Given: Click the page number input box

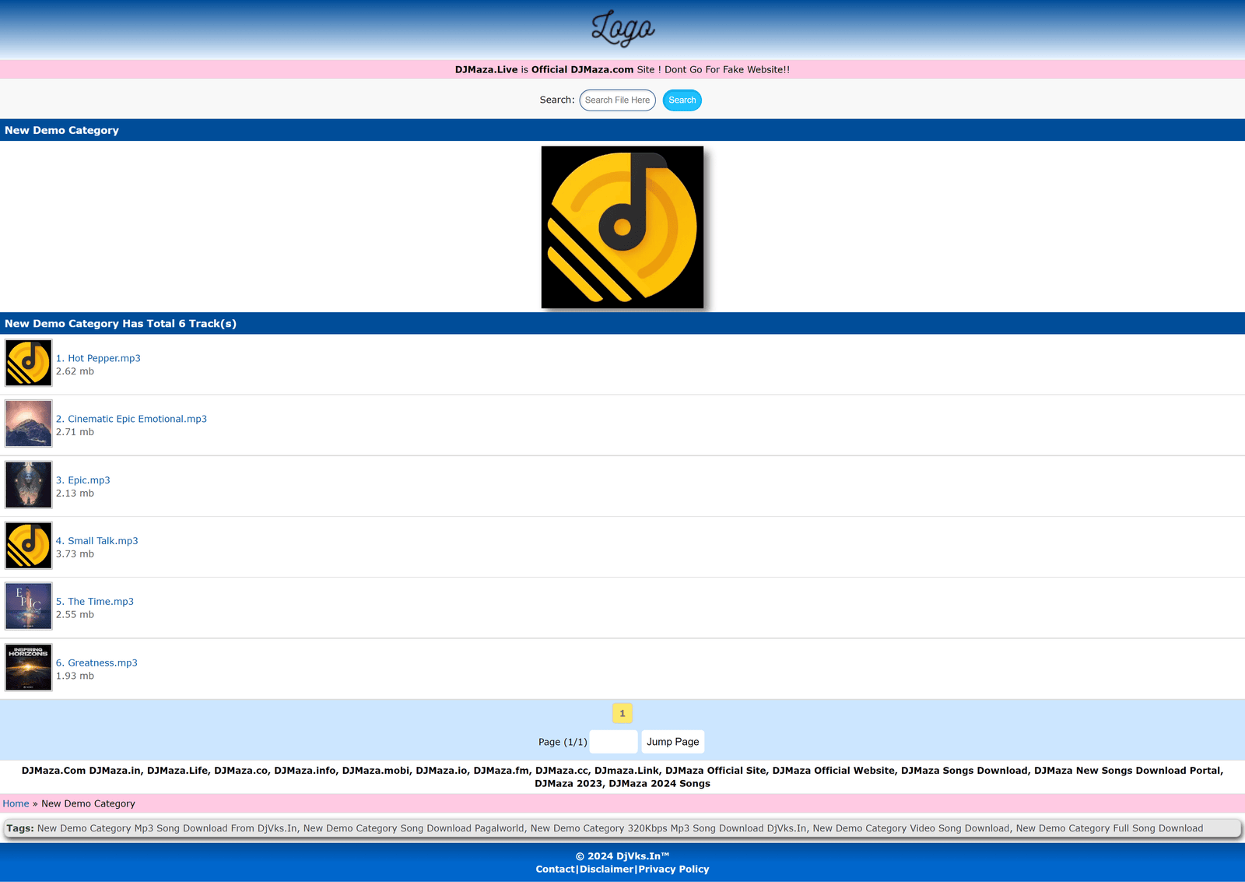Looking at the screenshot, I should point(613,742).
